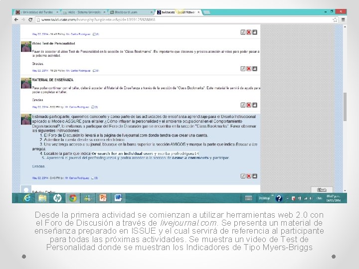Open the new tab button
Image resolution: width=359 pixels, height=269 pixels.
206,12
